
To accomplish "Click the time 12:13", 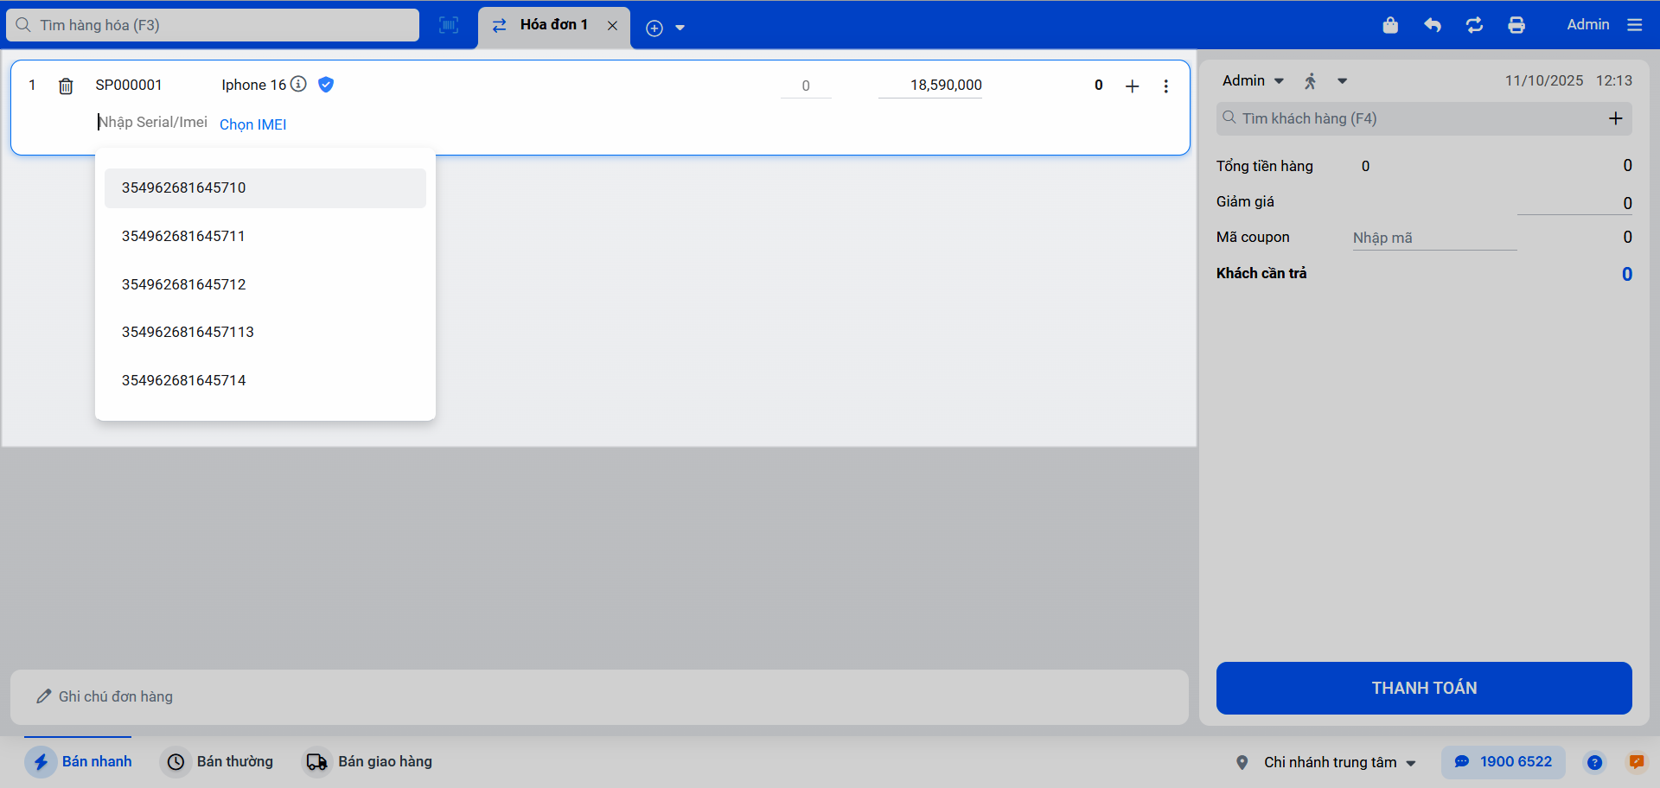I will 1614,80.
